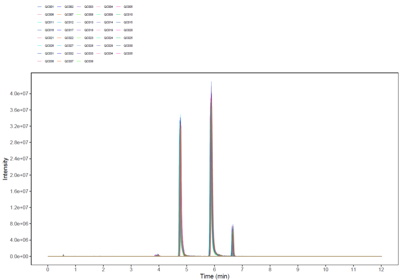Click the QC020 magenta legend line
The height and width of the screenshot is (280, 400).
pyautogui.click(x=119, y=30)
